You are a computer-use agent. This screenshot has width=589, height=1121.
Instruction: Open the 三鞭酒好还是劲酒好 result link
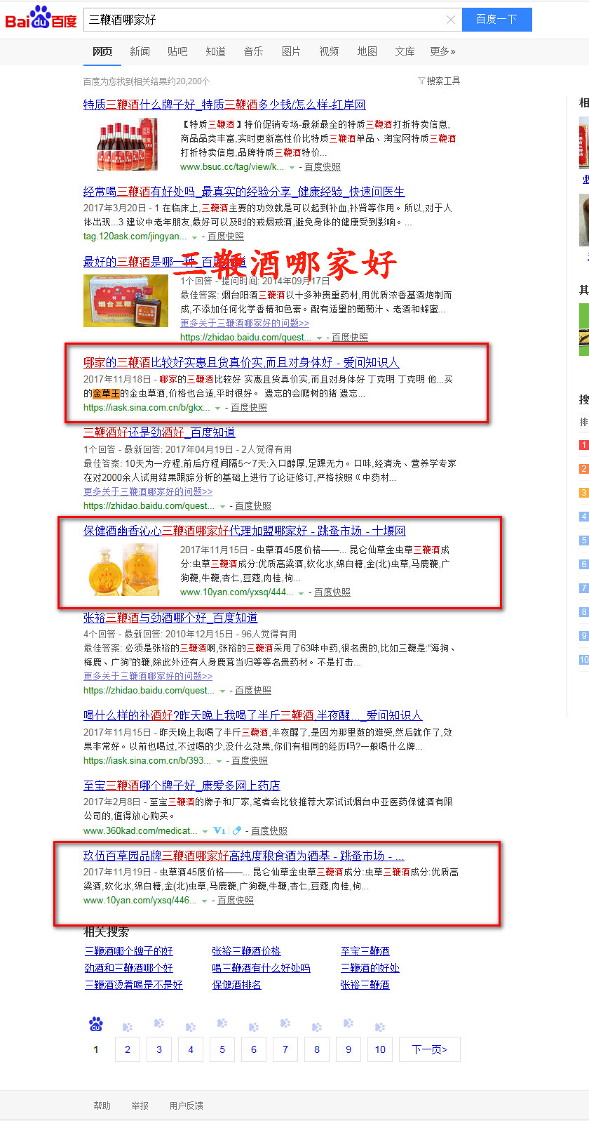(x=159, y=432)
